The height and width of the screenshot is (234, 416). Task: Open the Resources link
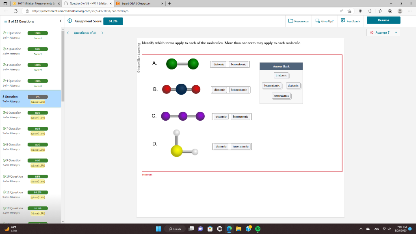tap(299, 21)
